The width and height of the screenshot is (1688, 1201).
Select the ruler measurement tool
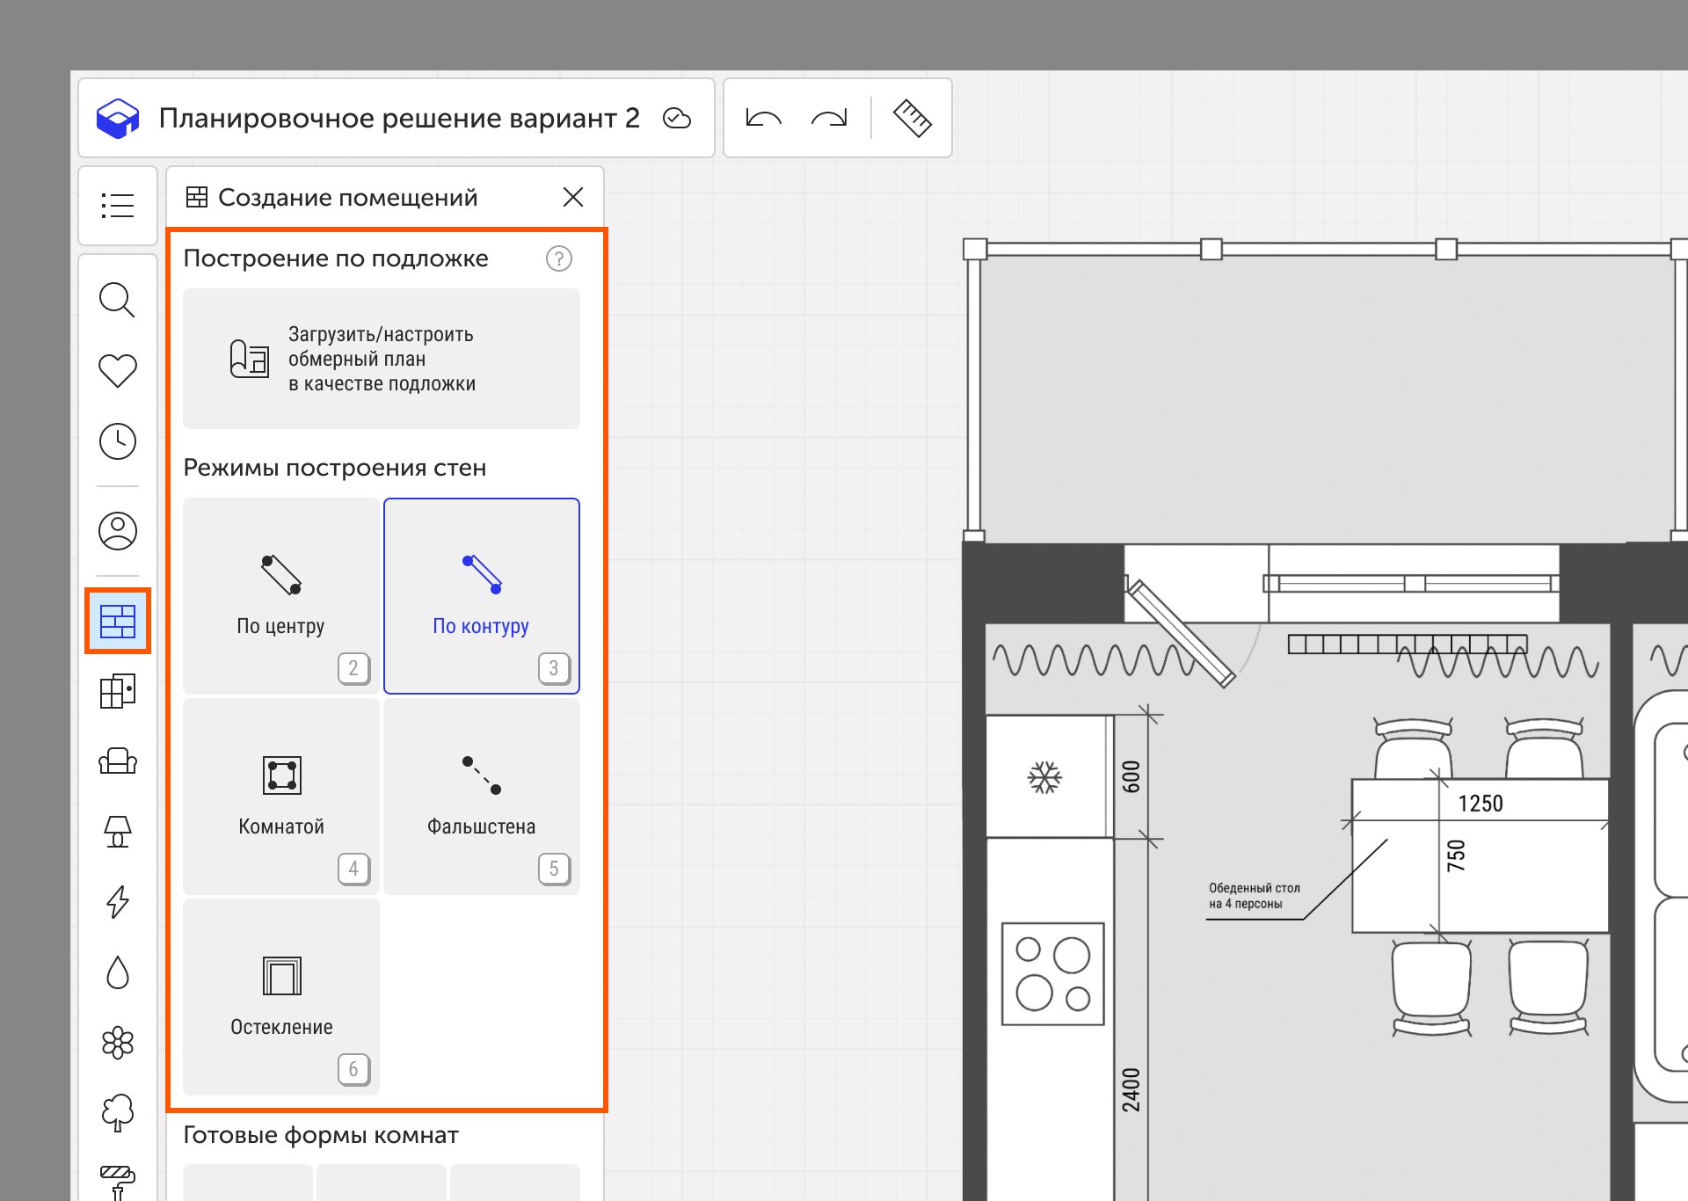(912, 118)
